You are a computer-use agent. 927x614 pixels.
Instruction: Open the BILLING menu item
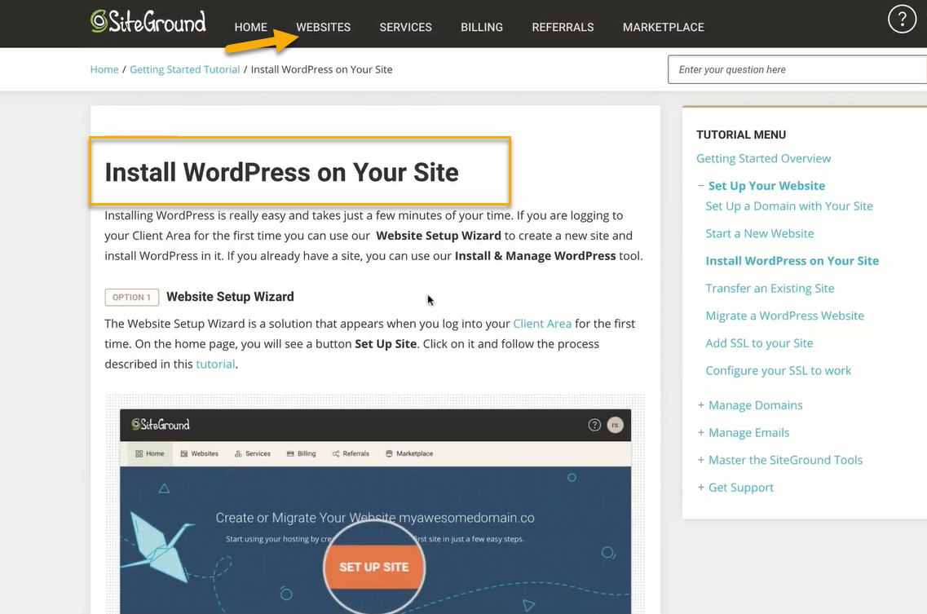pyautogui.click(x=482, y=27)
